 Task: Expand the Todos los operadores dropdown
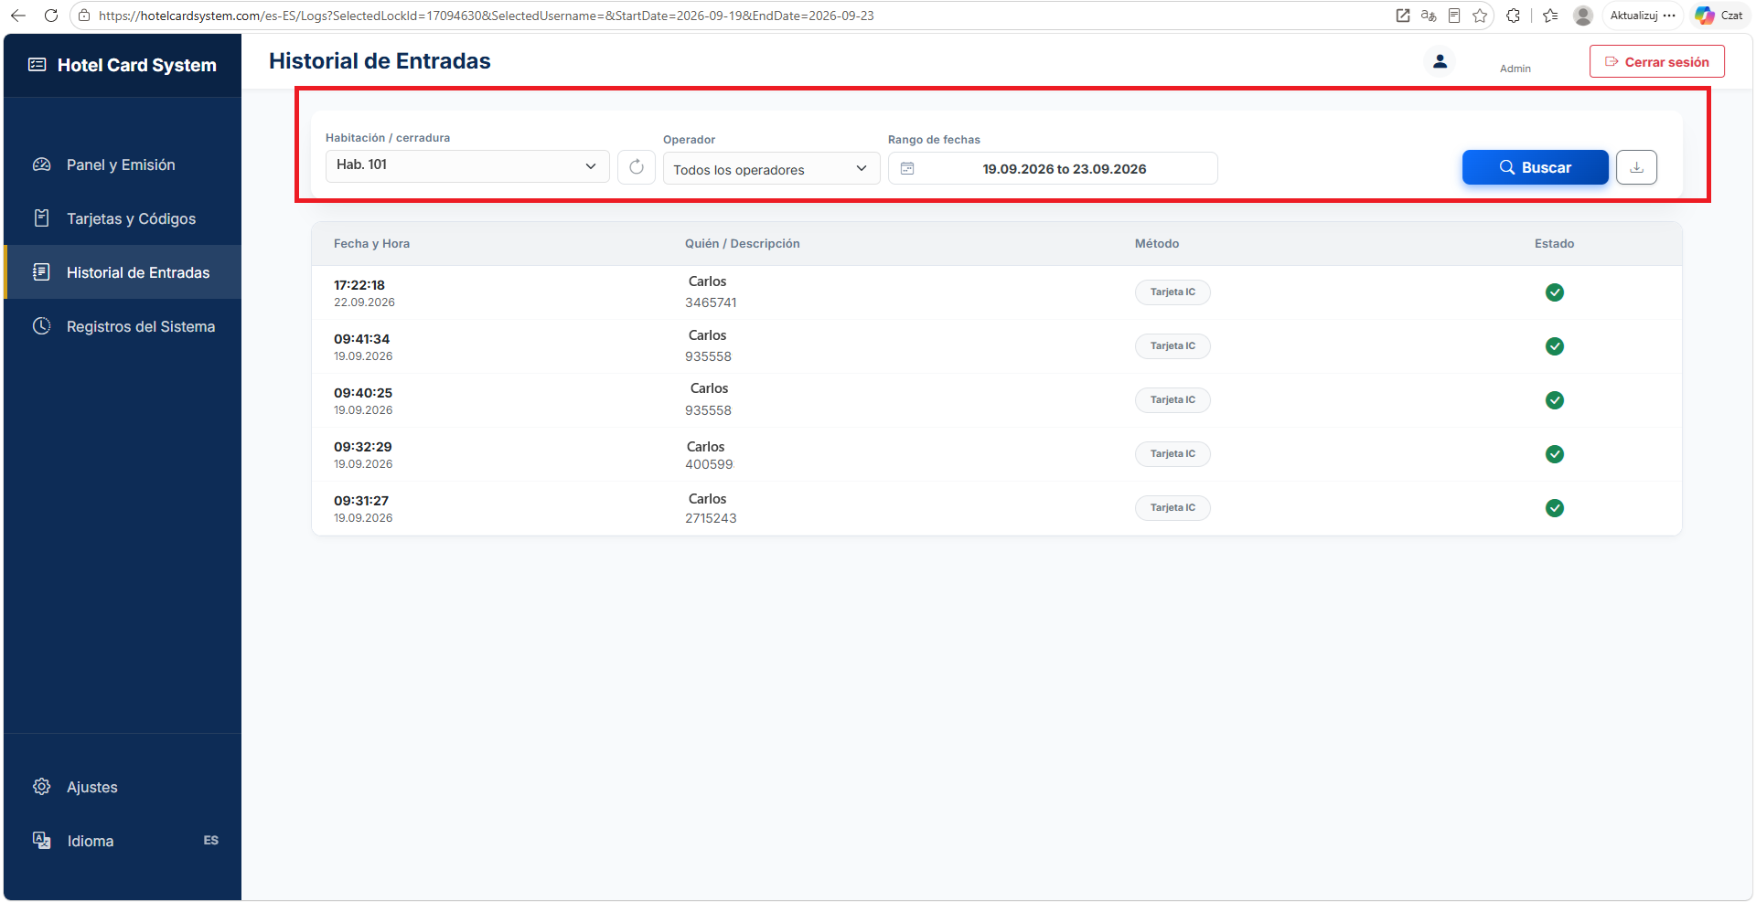click(x=771, y=169)
